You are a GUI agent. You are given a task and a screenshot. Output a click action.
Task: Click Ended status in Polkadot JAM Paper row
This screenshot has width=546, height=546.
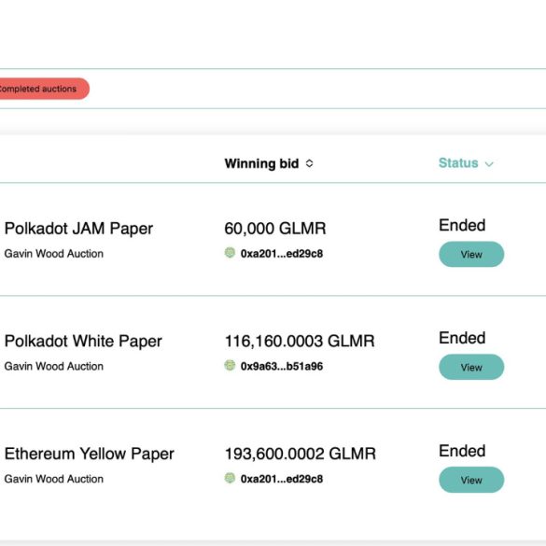tap(462, 225)
